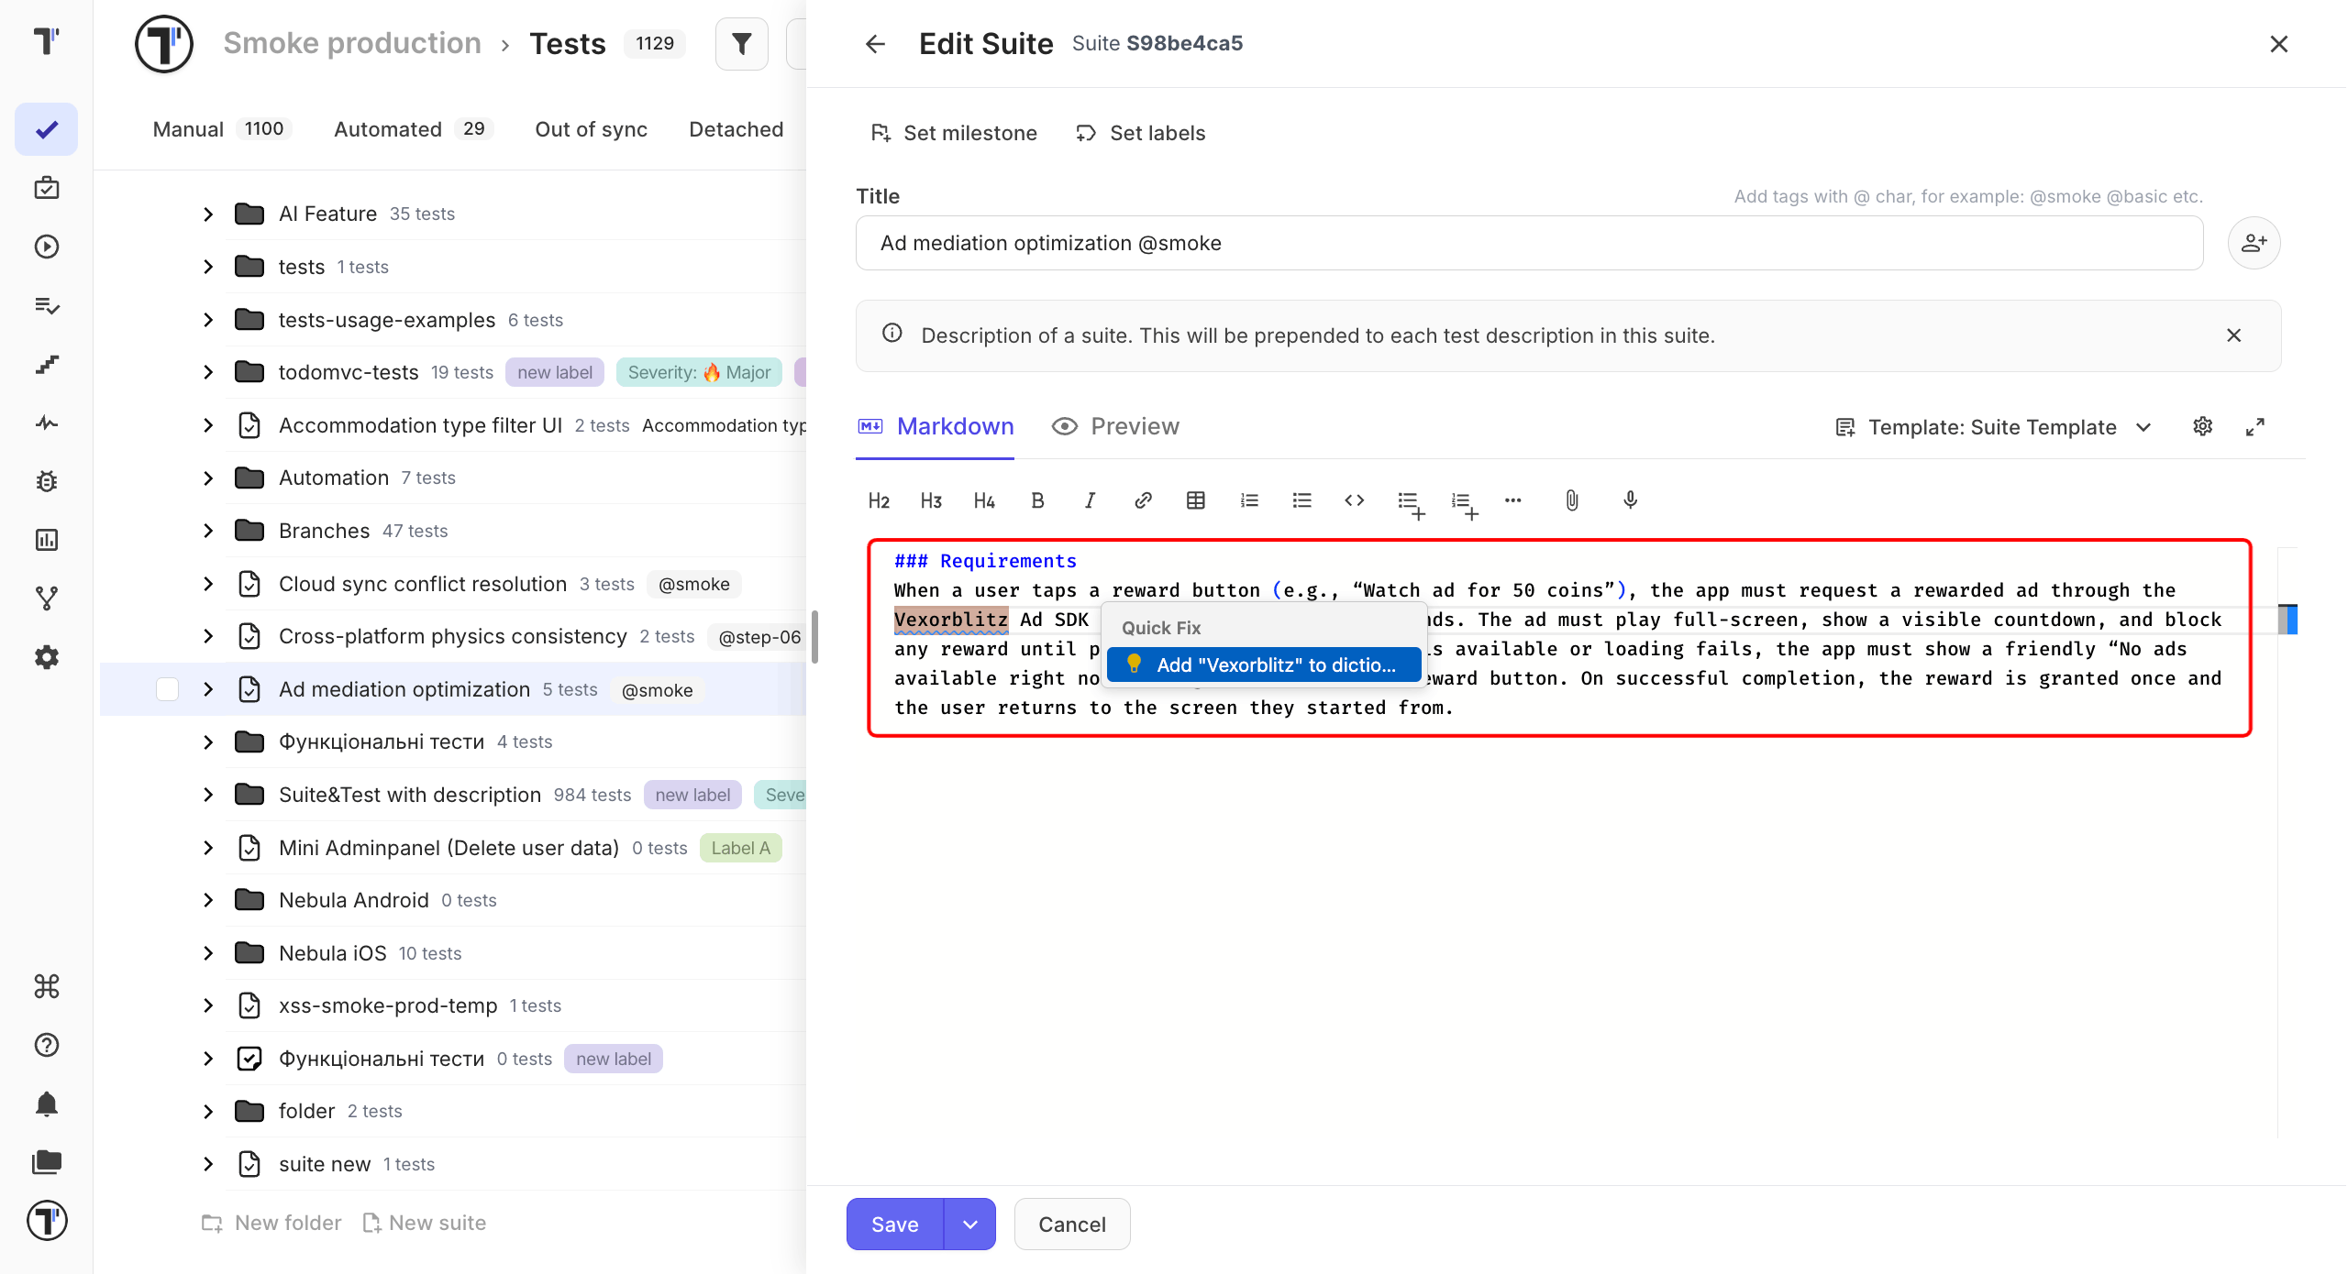The width and height of the screenshot is (2348, 1274).
Task: Open the Out of sync tab
Action: click(591, 129)
